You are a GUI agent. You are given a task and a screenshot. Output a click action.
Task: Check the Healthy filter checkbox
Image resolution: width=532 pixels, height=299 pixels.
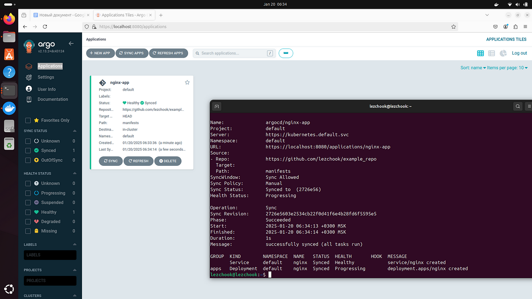click(28, 212)
